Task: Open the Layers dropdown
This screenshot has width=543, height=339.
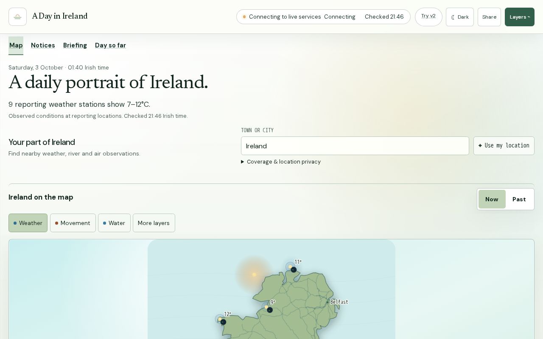Action: [x=520, y=17]
